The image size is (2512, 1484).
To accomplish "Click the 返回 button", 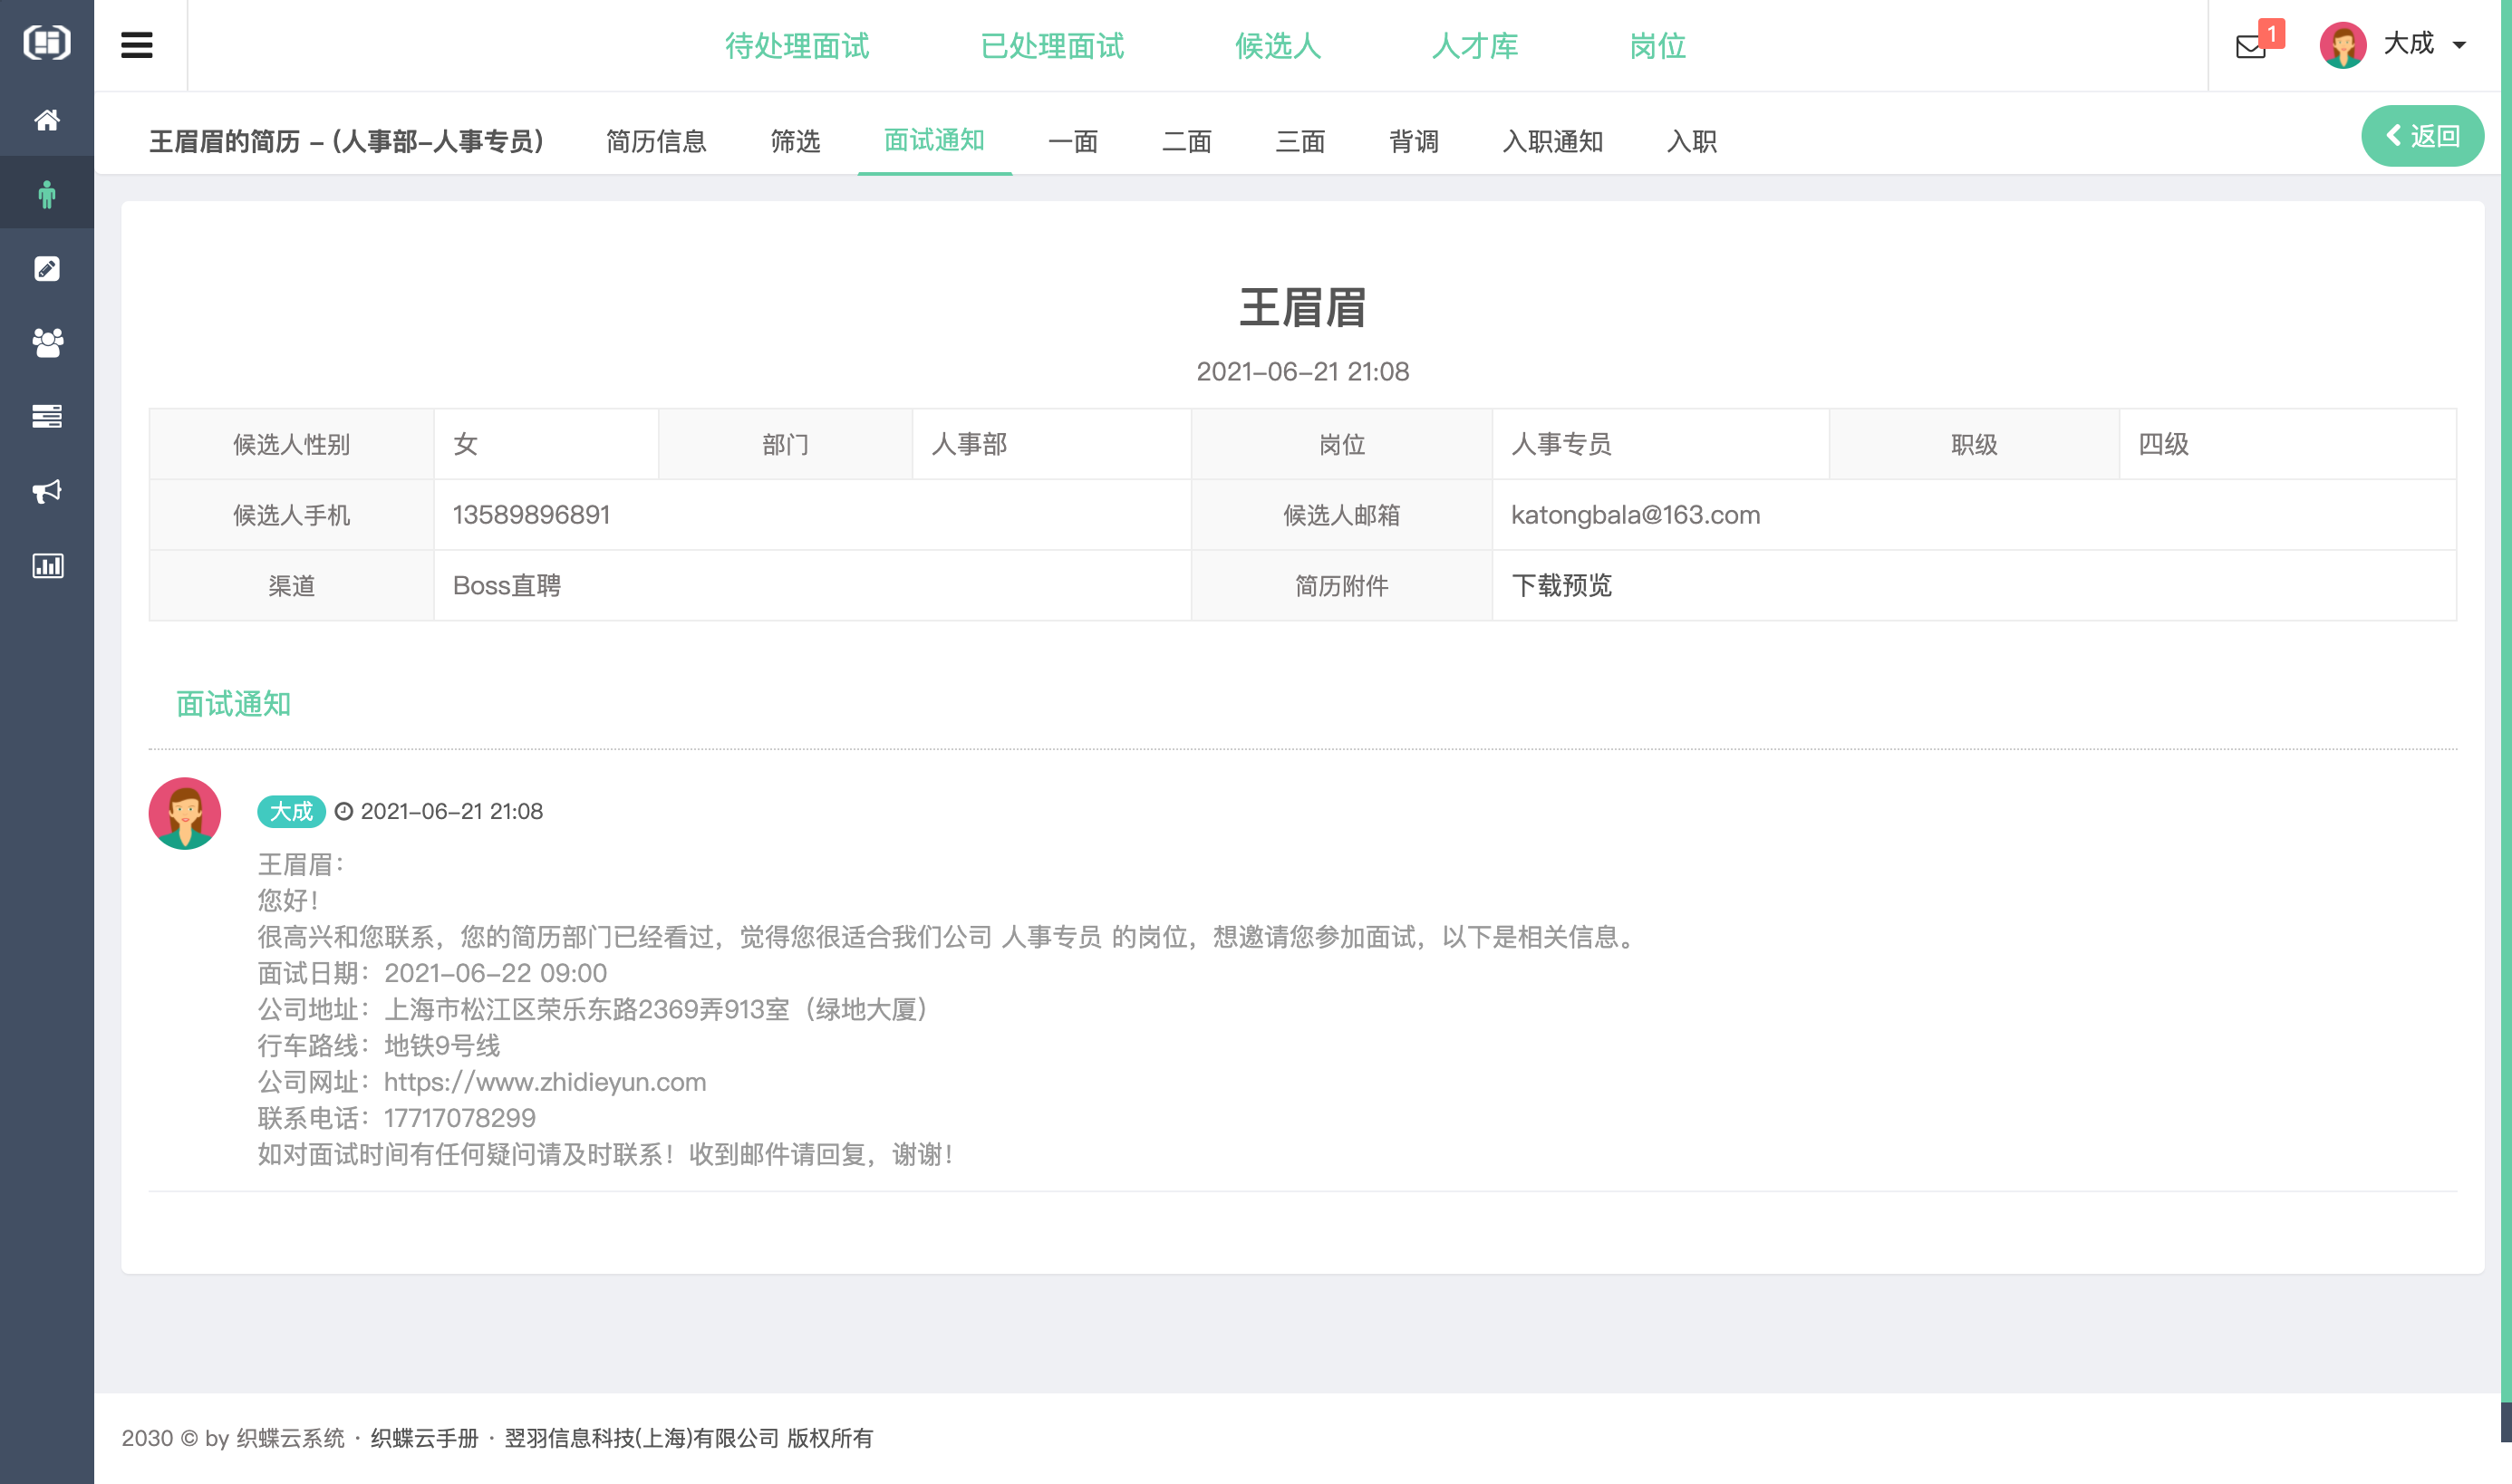I will tap(2422, 136).
